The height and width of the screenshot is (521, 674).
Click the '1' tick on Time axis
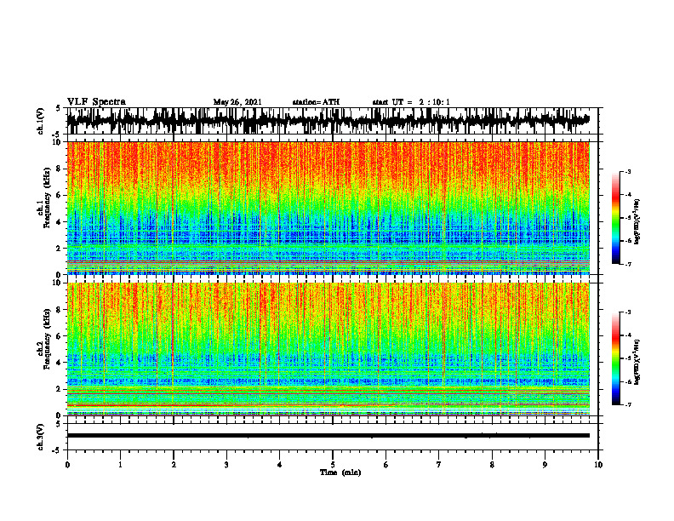120,464
